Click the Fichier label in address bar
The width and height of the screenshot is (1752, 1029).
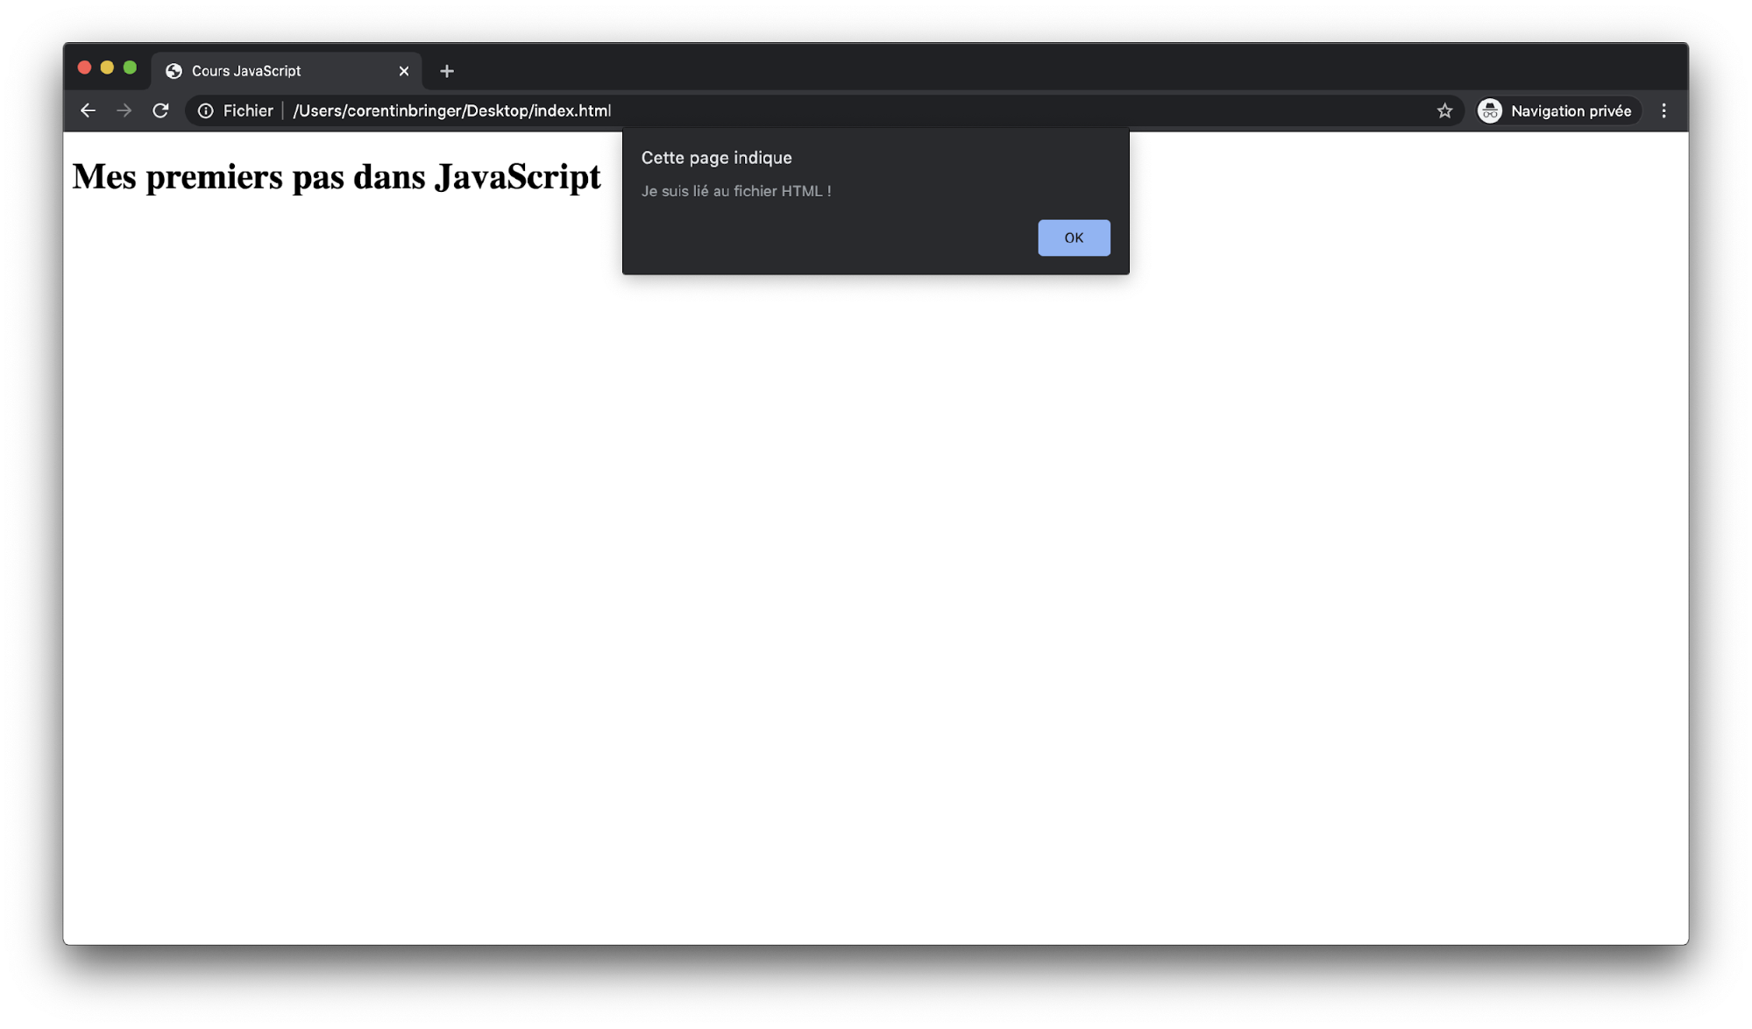click(x=247, y=110)
